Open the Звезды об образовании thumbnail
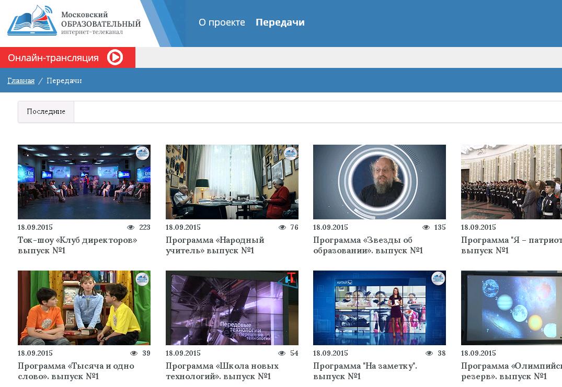 click(380, 182)
